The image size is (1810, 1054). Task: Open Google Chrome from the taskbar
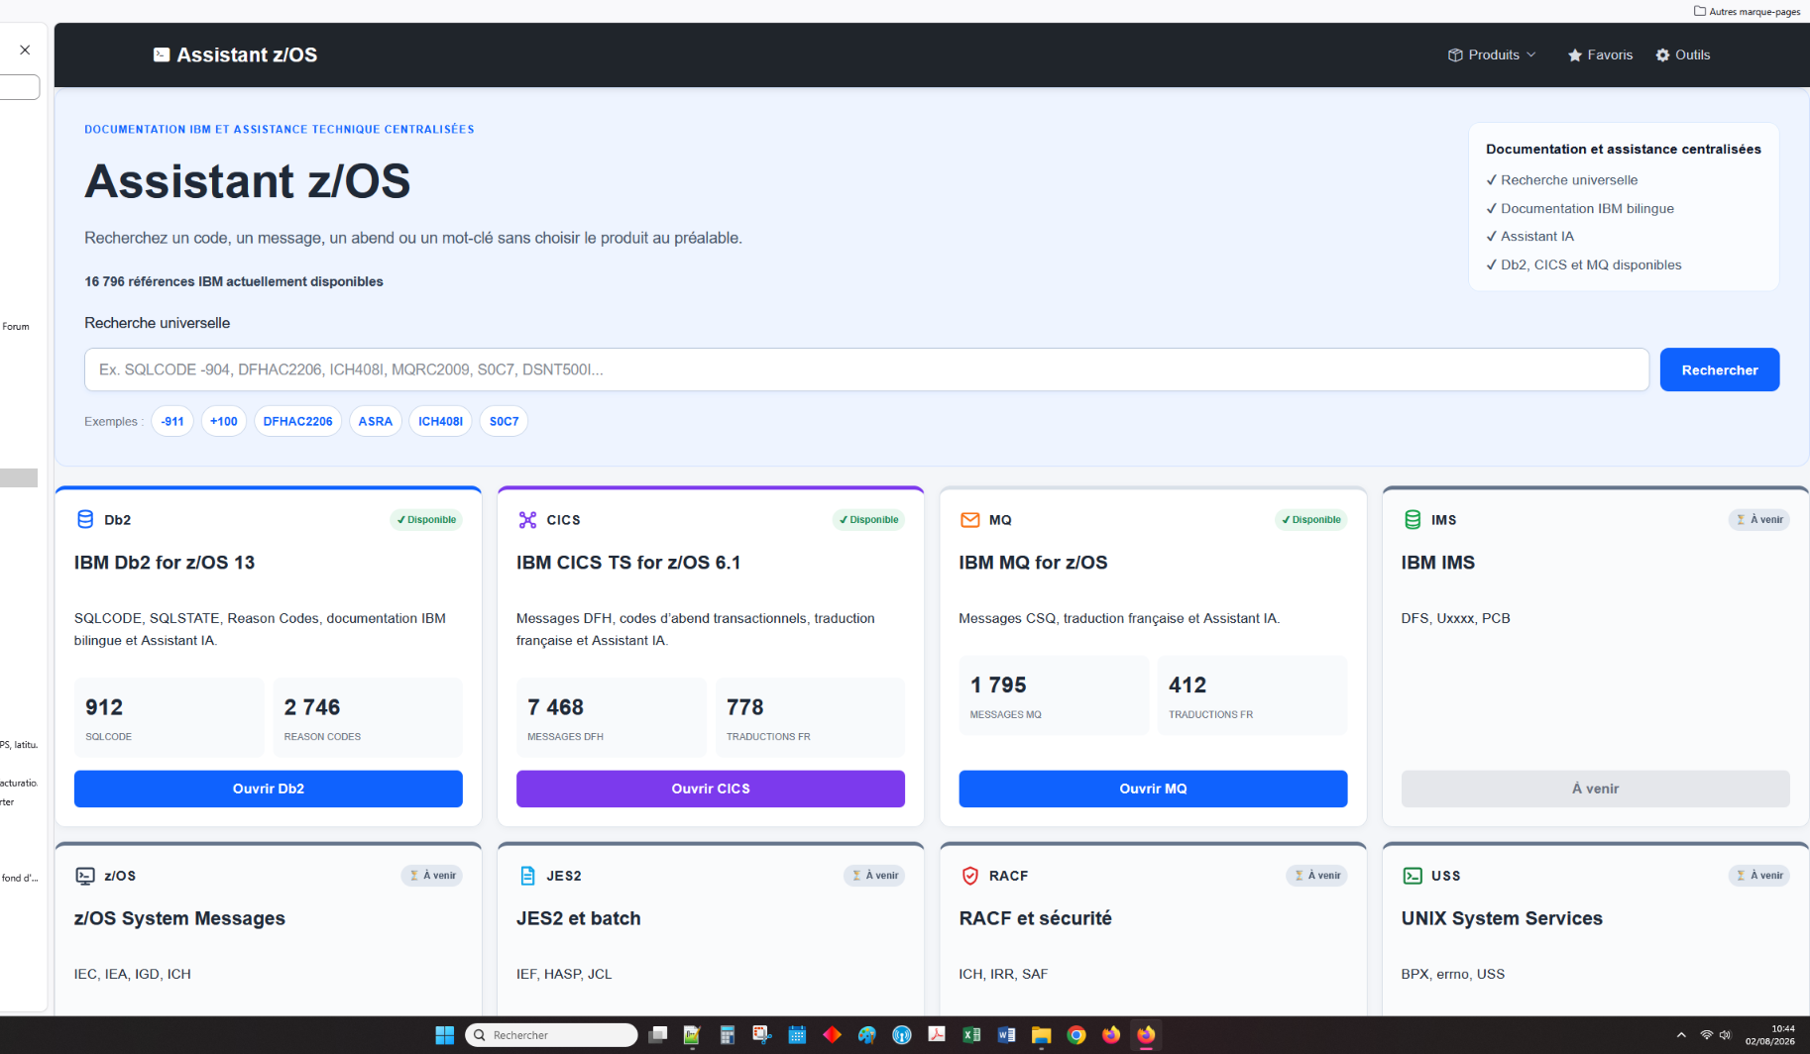pyautogui.click(x=1076, y=1035)
